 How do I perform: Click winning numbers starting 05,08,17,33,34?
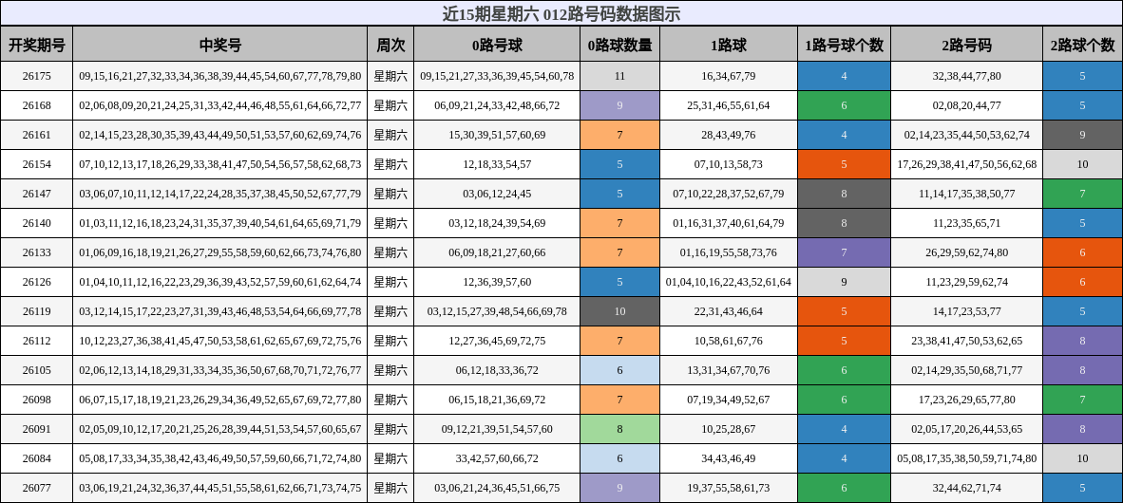click(219, 458)
